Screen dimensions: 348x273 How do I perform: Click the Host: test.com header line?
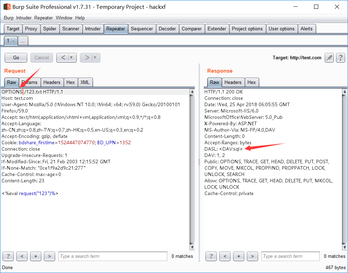point(17,98)
